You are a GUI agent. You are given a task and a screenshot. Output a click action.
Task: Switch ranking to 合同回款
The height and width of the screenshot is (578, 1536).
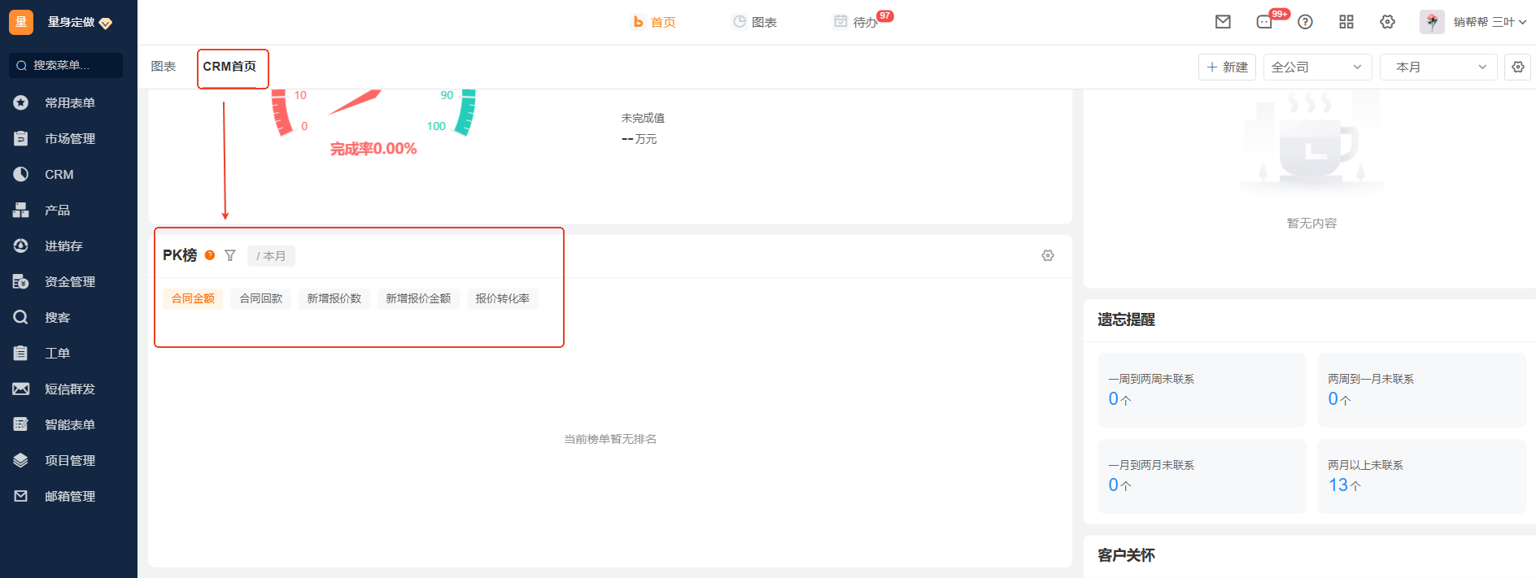[261, 298]
